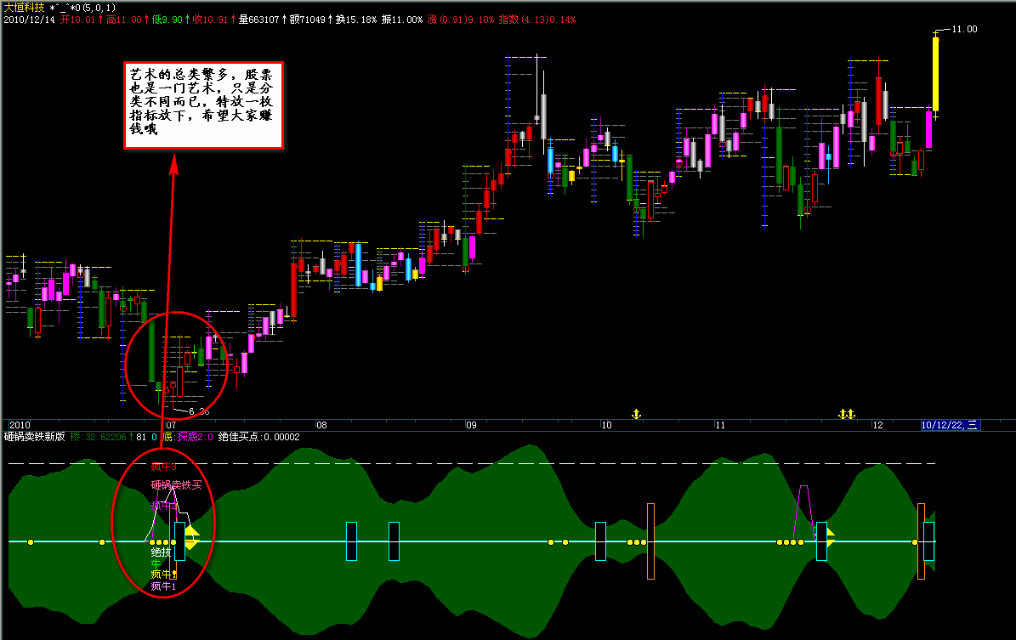Click the amount value 额71049
This screenshot has height=640, width=1016.
point(307,20)
